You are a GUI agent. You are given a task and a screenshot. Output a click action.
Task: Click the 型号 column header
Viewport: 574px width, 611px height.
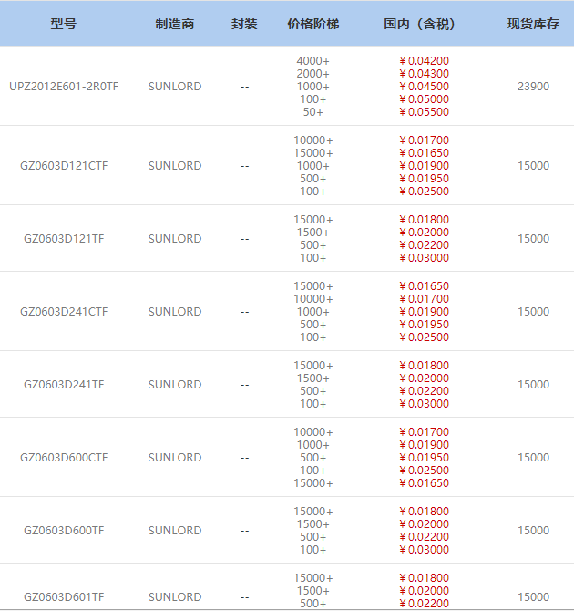[x=64, y=24]
